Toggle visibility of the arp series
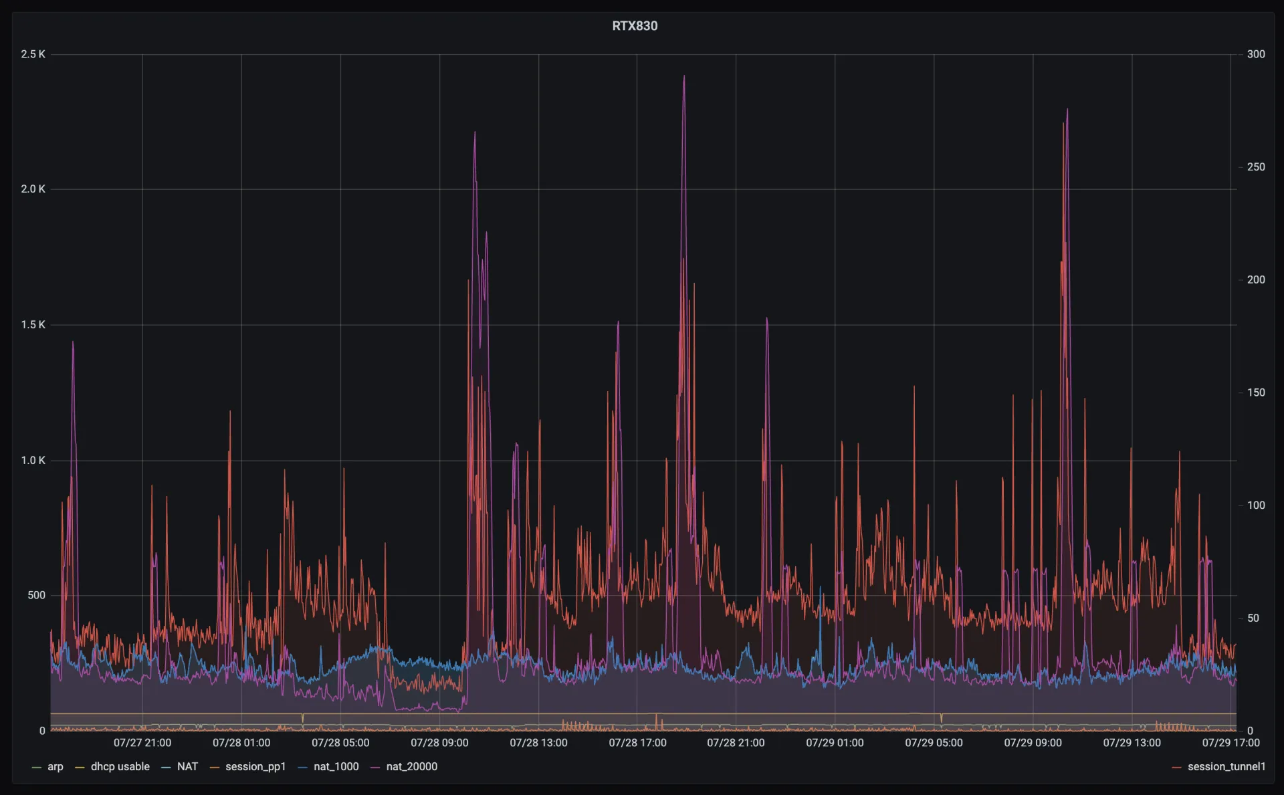The image size is (1284, 795). pos(56,767)
